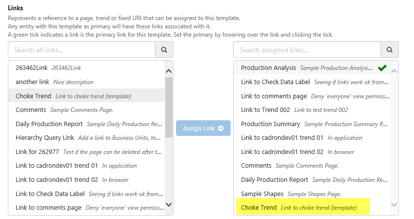The image size is (414, 219).
Task: Type in the Search all links field
Action: point(82,50)
